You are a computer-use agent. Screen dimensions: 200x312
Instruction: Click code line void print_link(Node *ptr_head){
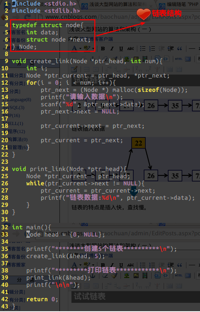click(x=69, y=169)
